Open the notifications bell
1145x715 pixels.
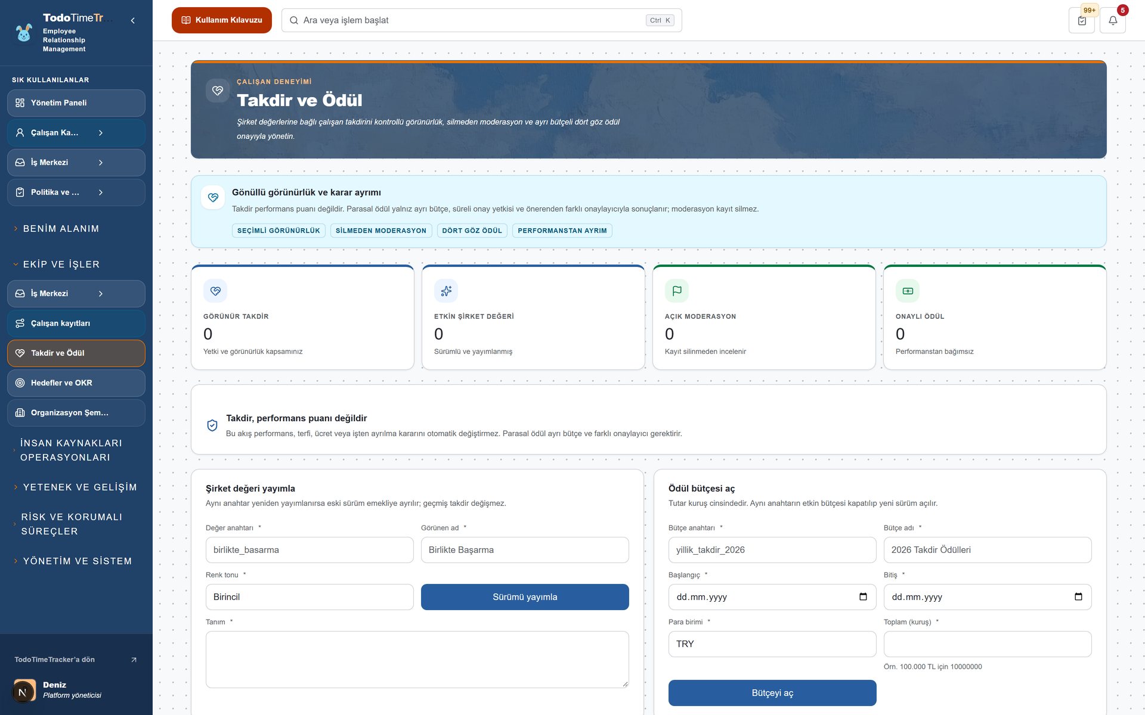click(1113, 20)
